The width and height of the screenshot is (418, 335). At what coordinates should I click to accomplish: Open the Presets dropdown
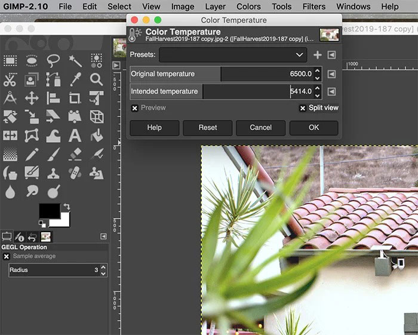click(233, 55)
